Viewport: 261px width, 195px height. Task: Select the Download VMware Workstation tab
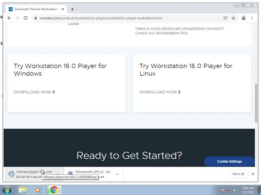pyautogui.click(x=36, y=9)
